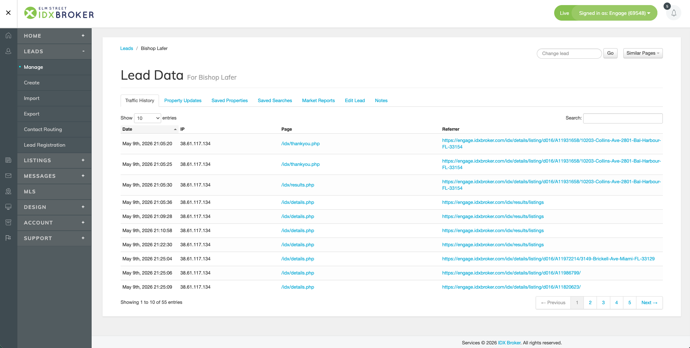Open results/listings referrer in 21:09:28 row
The width and height of the screenshot is (690, 348).
pyautogui.click(x=493, y=217)
